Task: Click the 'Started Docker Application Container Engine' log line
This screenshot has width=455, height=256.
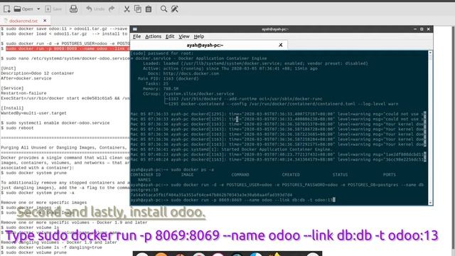Action: pos(231,149)
